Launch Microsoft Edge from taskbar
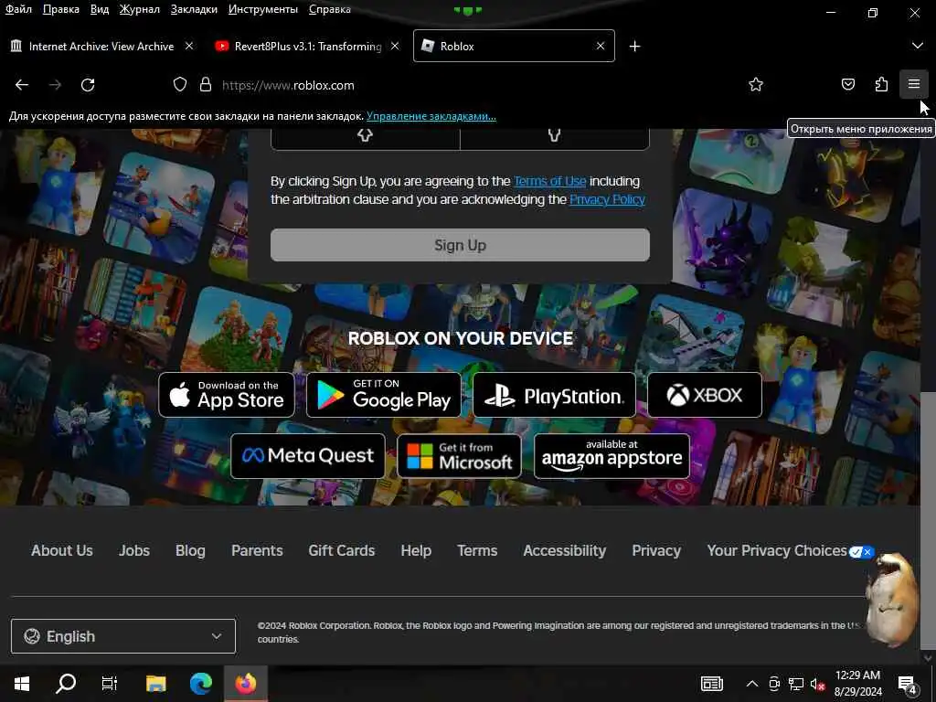This screenshot has width=936, height=702. click(x=200, y=683)
